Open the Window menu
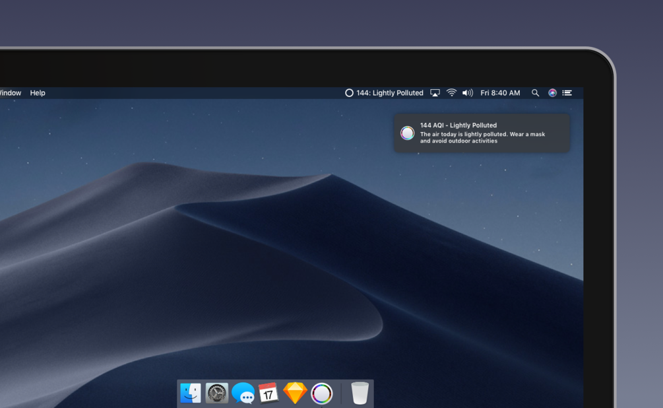Image resolution: width=663 pixels, height=408 pixels. (x=10, y=92)
